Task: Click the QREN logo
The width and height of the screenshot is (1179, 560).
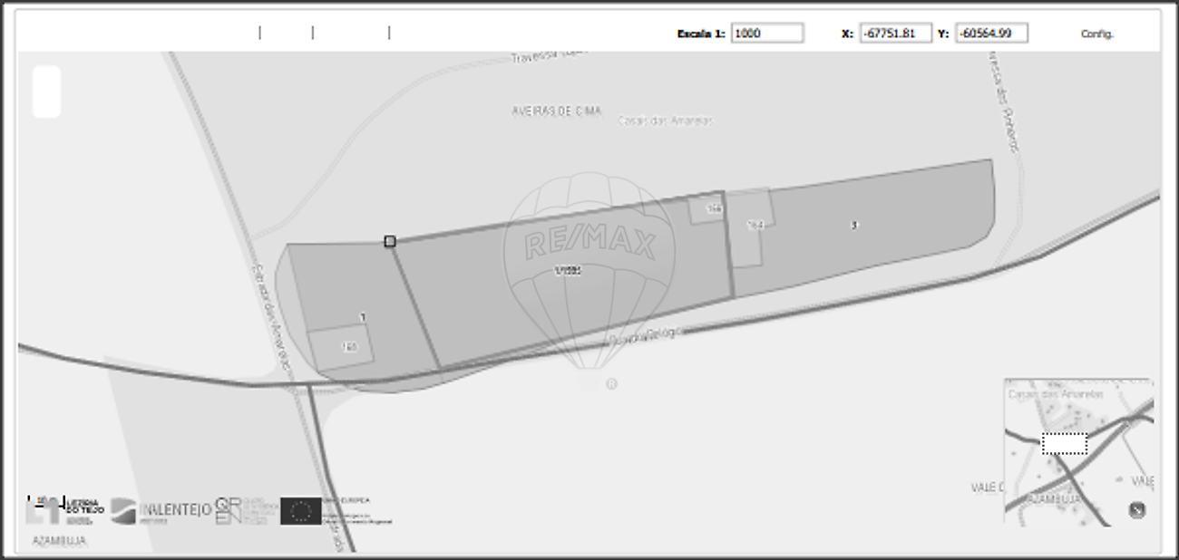Action: point(241,510)
